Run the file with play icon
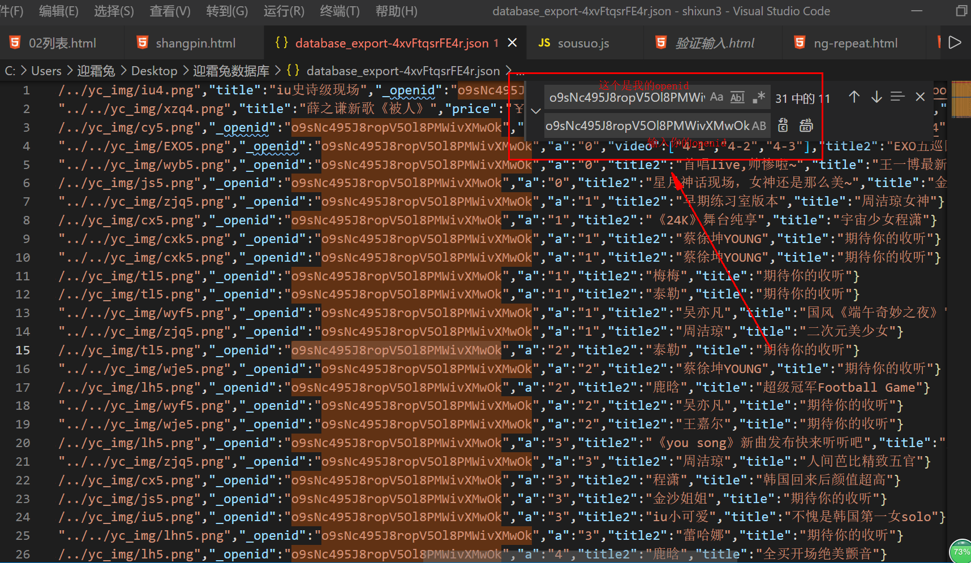Viewport: 971px width, 563px height. point(955,43)
